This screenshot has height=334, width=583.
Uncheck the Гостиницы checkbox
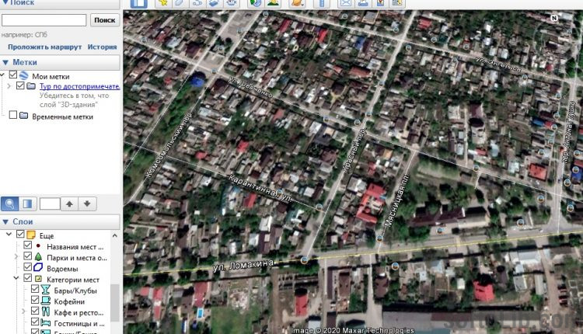point(35,322)
